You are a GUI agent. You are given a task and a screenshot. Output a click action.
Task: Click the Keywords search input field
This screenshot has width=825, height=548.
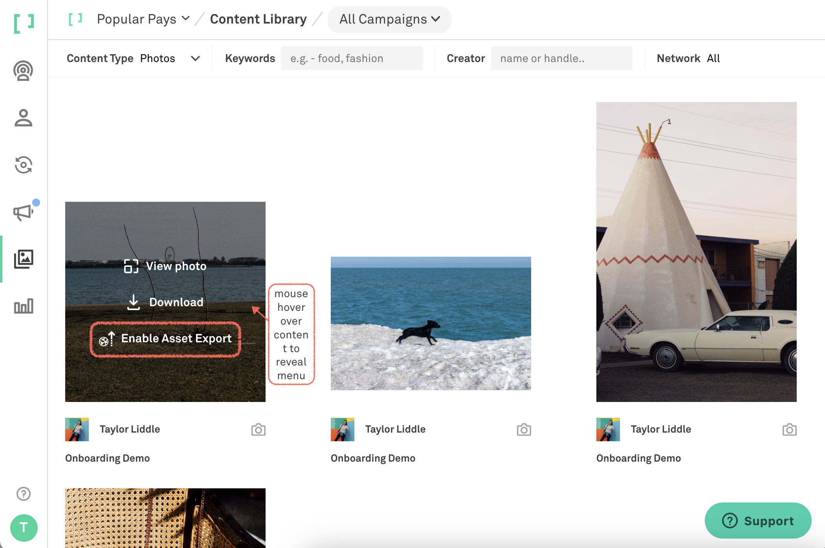click(x=352, y=58)
